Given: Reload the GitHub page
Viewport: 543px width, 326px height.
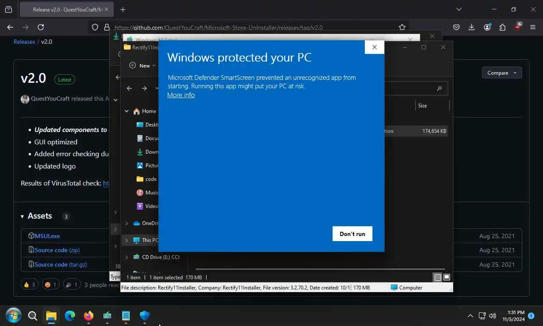Looking at the screenshot, I should 41,27.
